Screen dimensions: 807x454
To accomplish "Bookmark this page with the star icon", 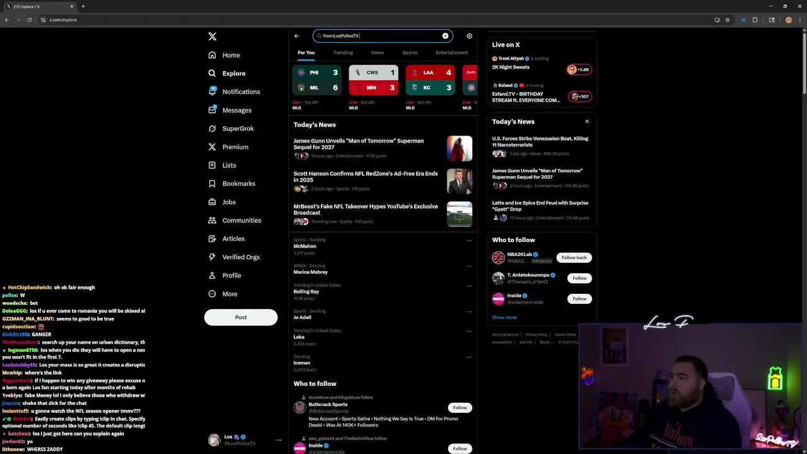I will (728, 20).
